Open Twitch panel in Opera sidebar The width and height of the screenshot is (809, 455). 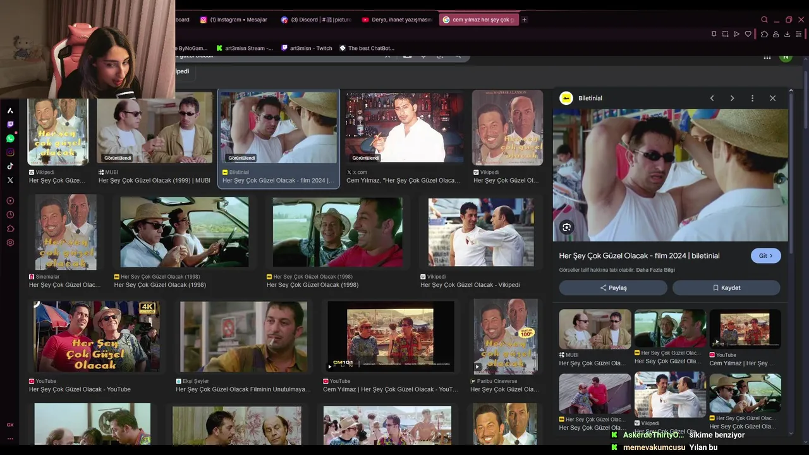(x=10, y=124)
